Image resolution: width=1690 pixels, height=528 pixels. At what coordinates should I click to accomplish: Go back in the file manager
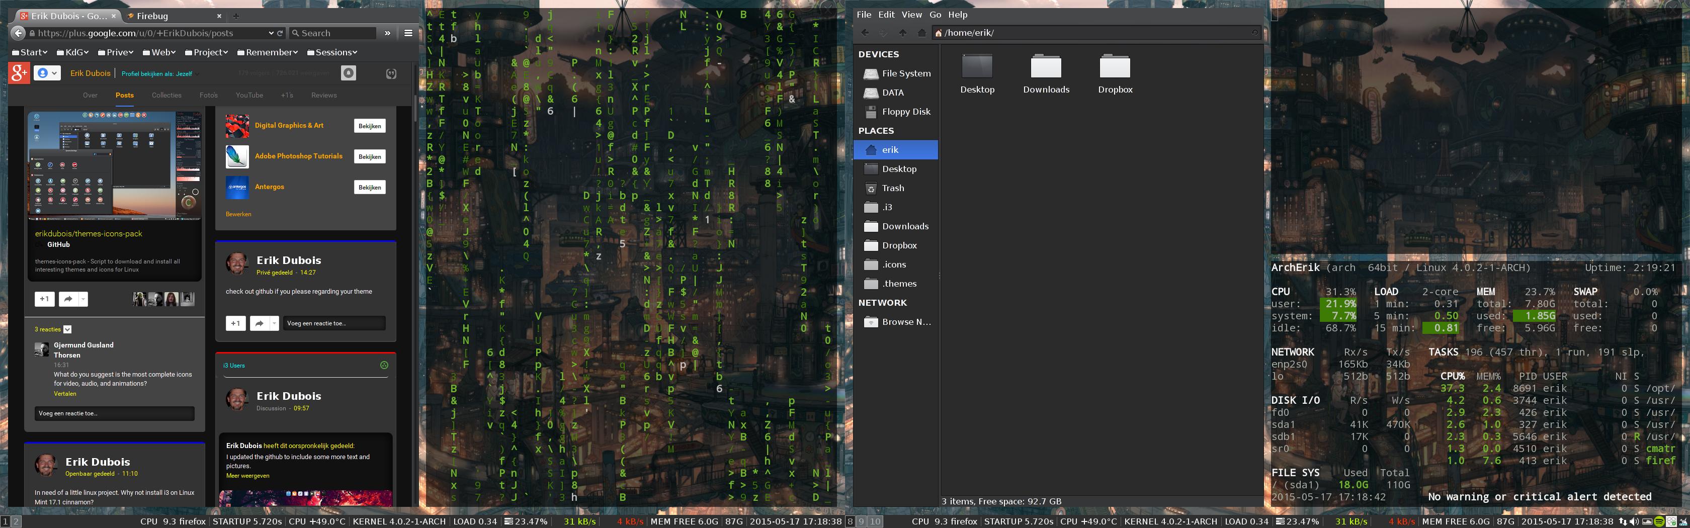click(865, 33)
